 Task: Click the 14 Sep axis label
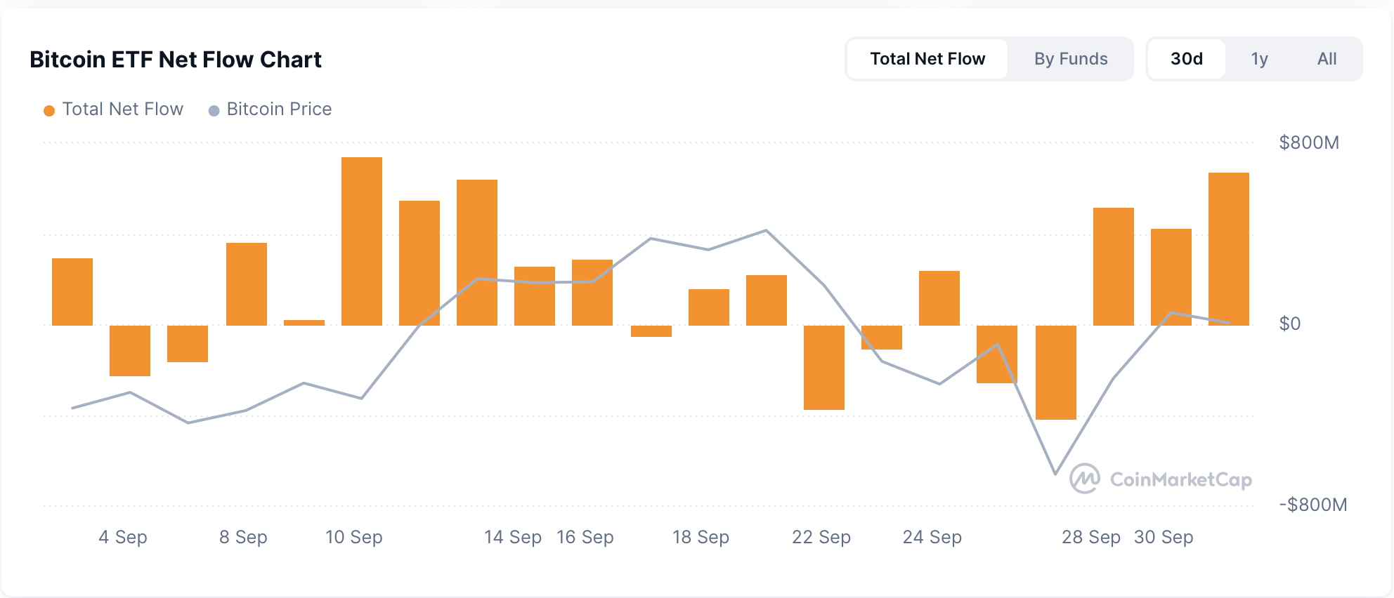point(512,538)
